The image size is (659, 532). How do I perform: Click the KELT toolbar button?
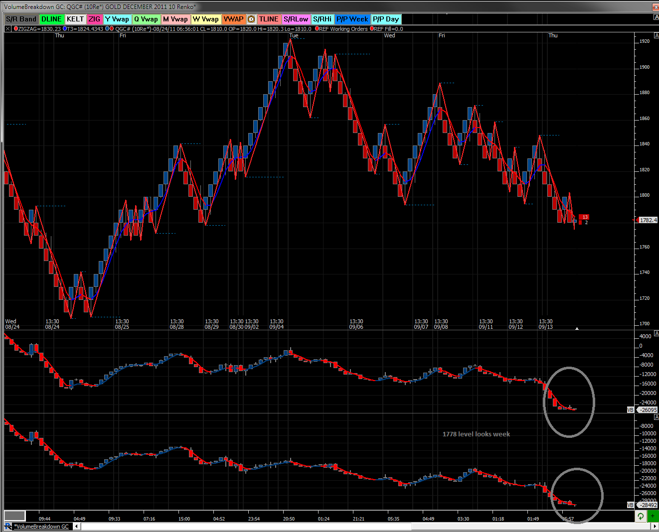coord(76,19)
